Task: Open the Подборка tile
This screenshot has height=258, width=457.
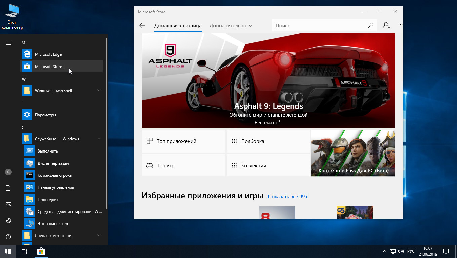Action: tap(268, 141)
